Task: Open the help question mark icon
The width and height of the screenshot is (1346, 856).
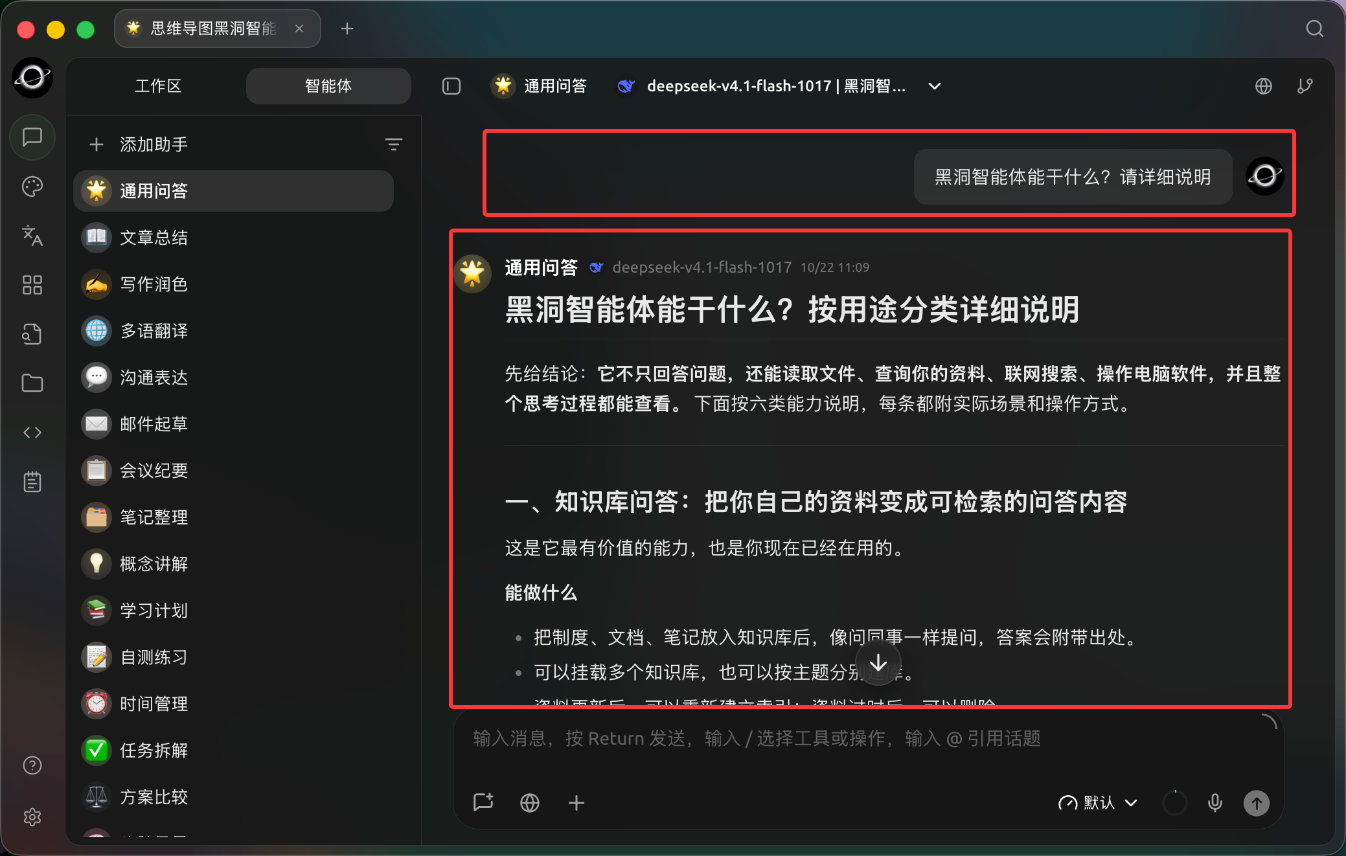Action: point(32,765)
